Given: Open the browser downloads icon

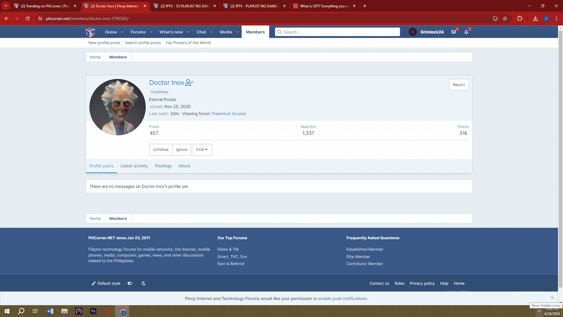Looking at the screenshot, I should 535,18.
